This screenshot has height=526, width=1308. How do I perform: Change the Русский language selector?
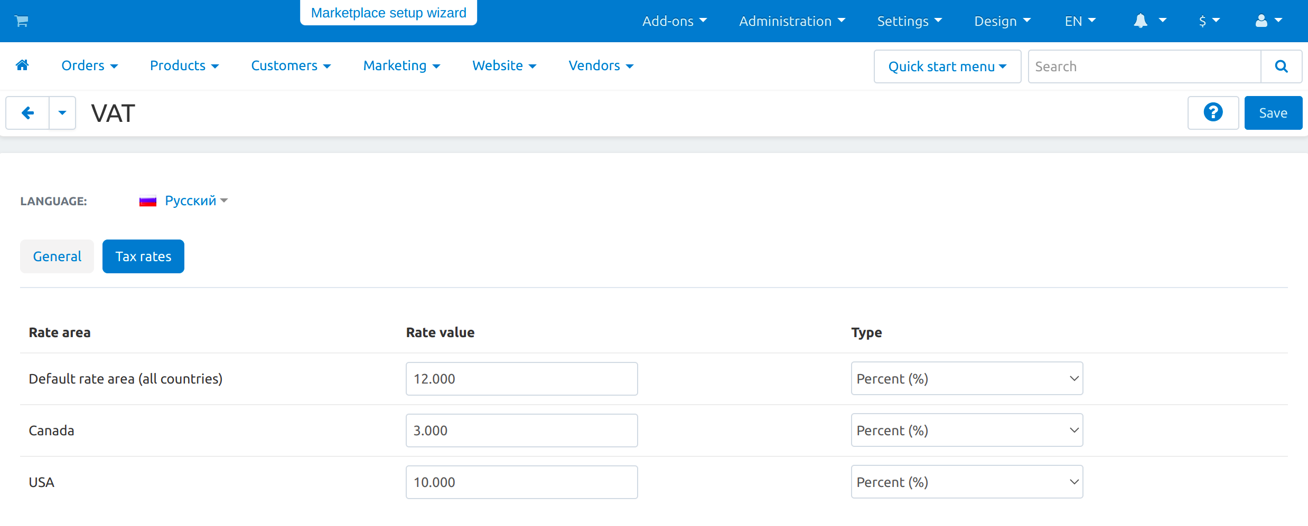click(x=196, y=200)
